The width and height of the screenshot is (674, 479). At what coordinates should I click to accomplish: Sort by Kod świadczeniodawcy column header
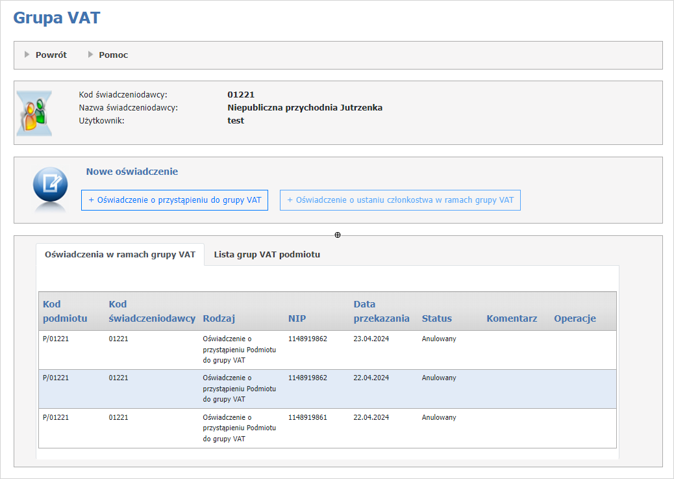click(x=152, y=311)
